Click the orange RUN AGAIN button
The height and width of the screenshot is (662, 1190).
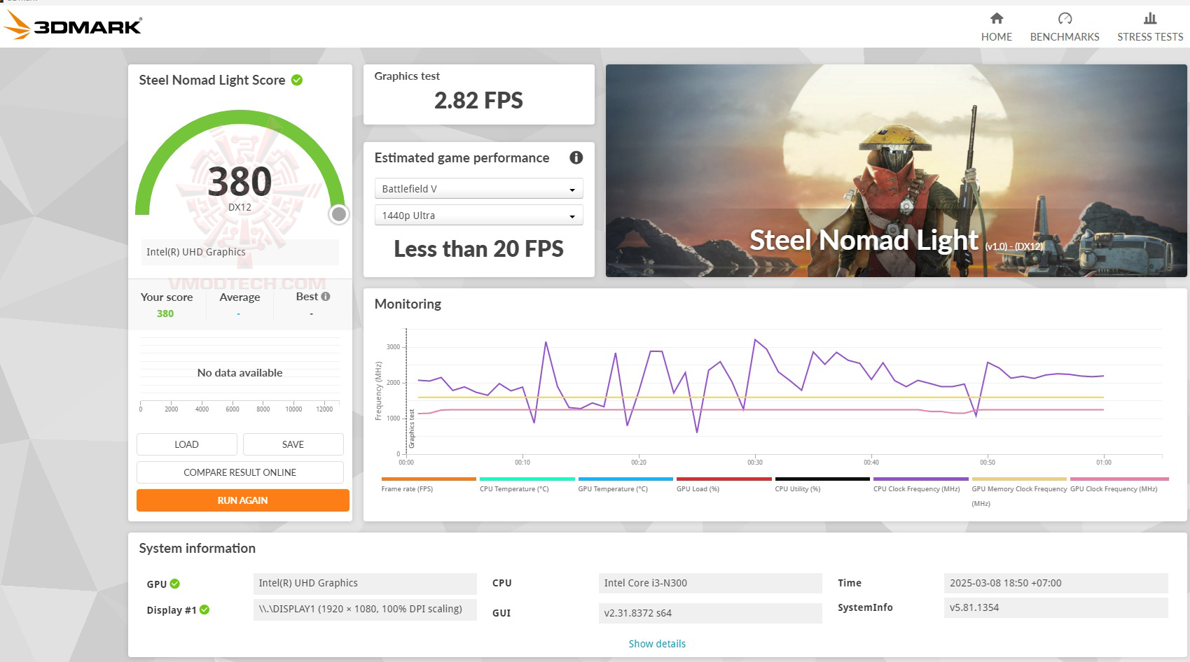(x=242, y=500)
